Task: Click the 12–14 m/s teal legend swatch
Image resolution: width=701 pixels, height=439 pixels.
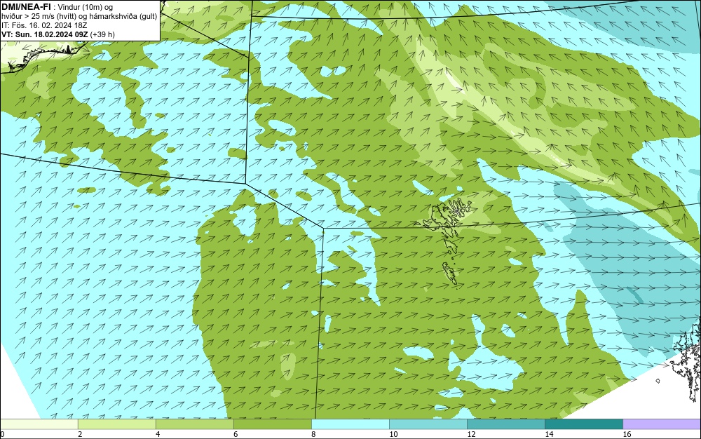Action: pos(505,424)
